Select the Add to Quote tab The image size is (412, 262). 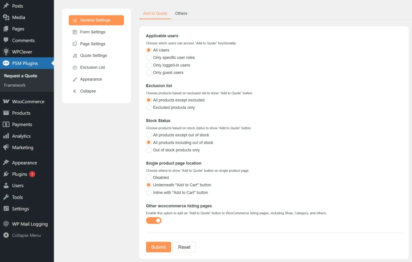click(155, 13)
